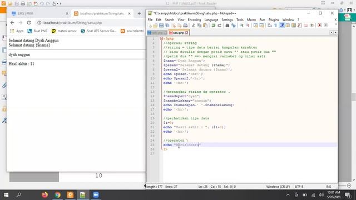Viewport: 356px width, 200px height.
Task: Close the satu.php tab with its red X
Action: [186, 33]
